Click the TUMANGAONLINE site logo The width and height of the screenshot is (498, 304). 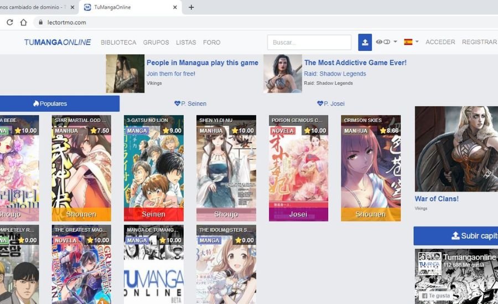(58, 42)
